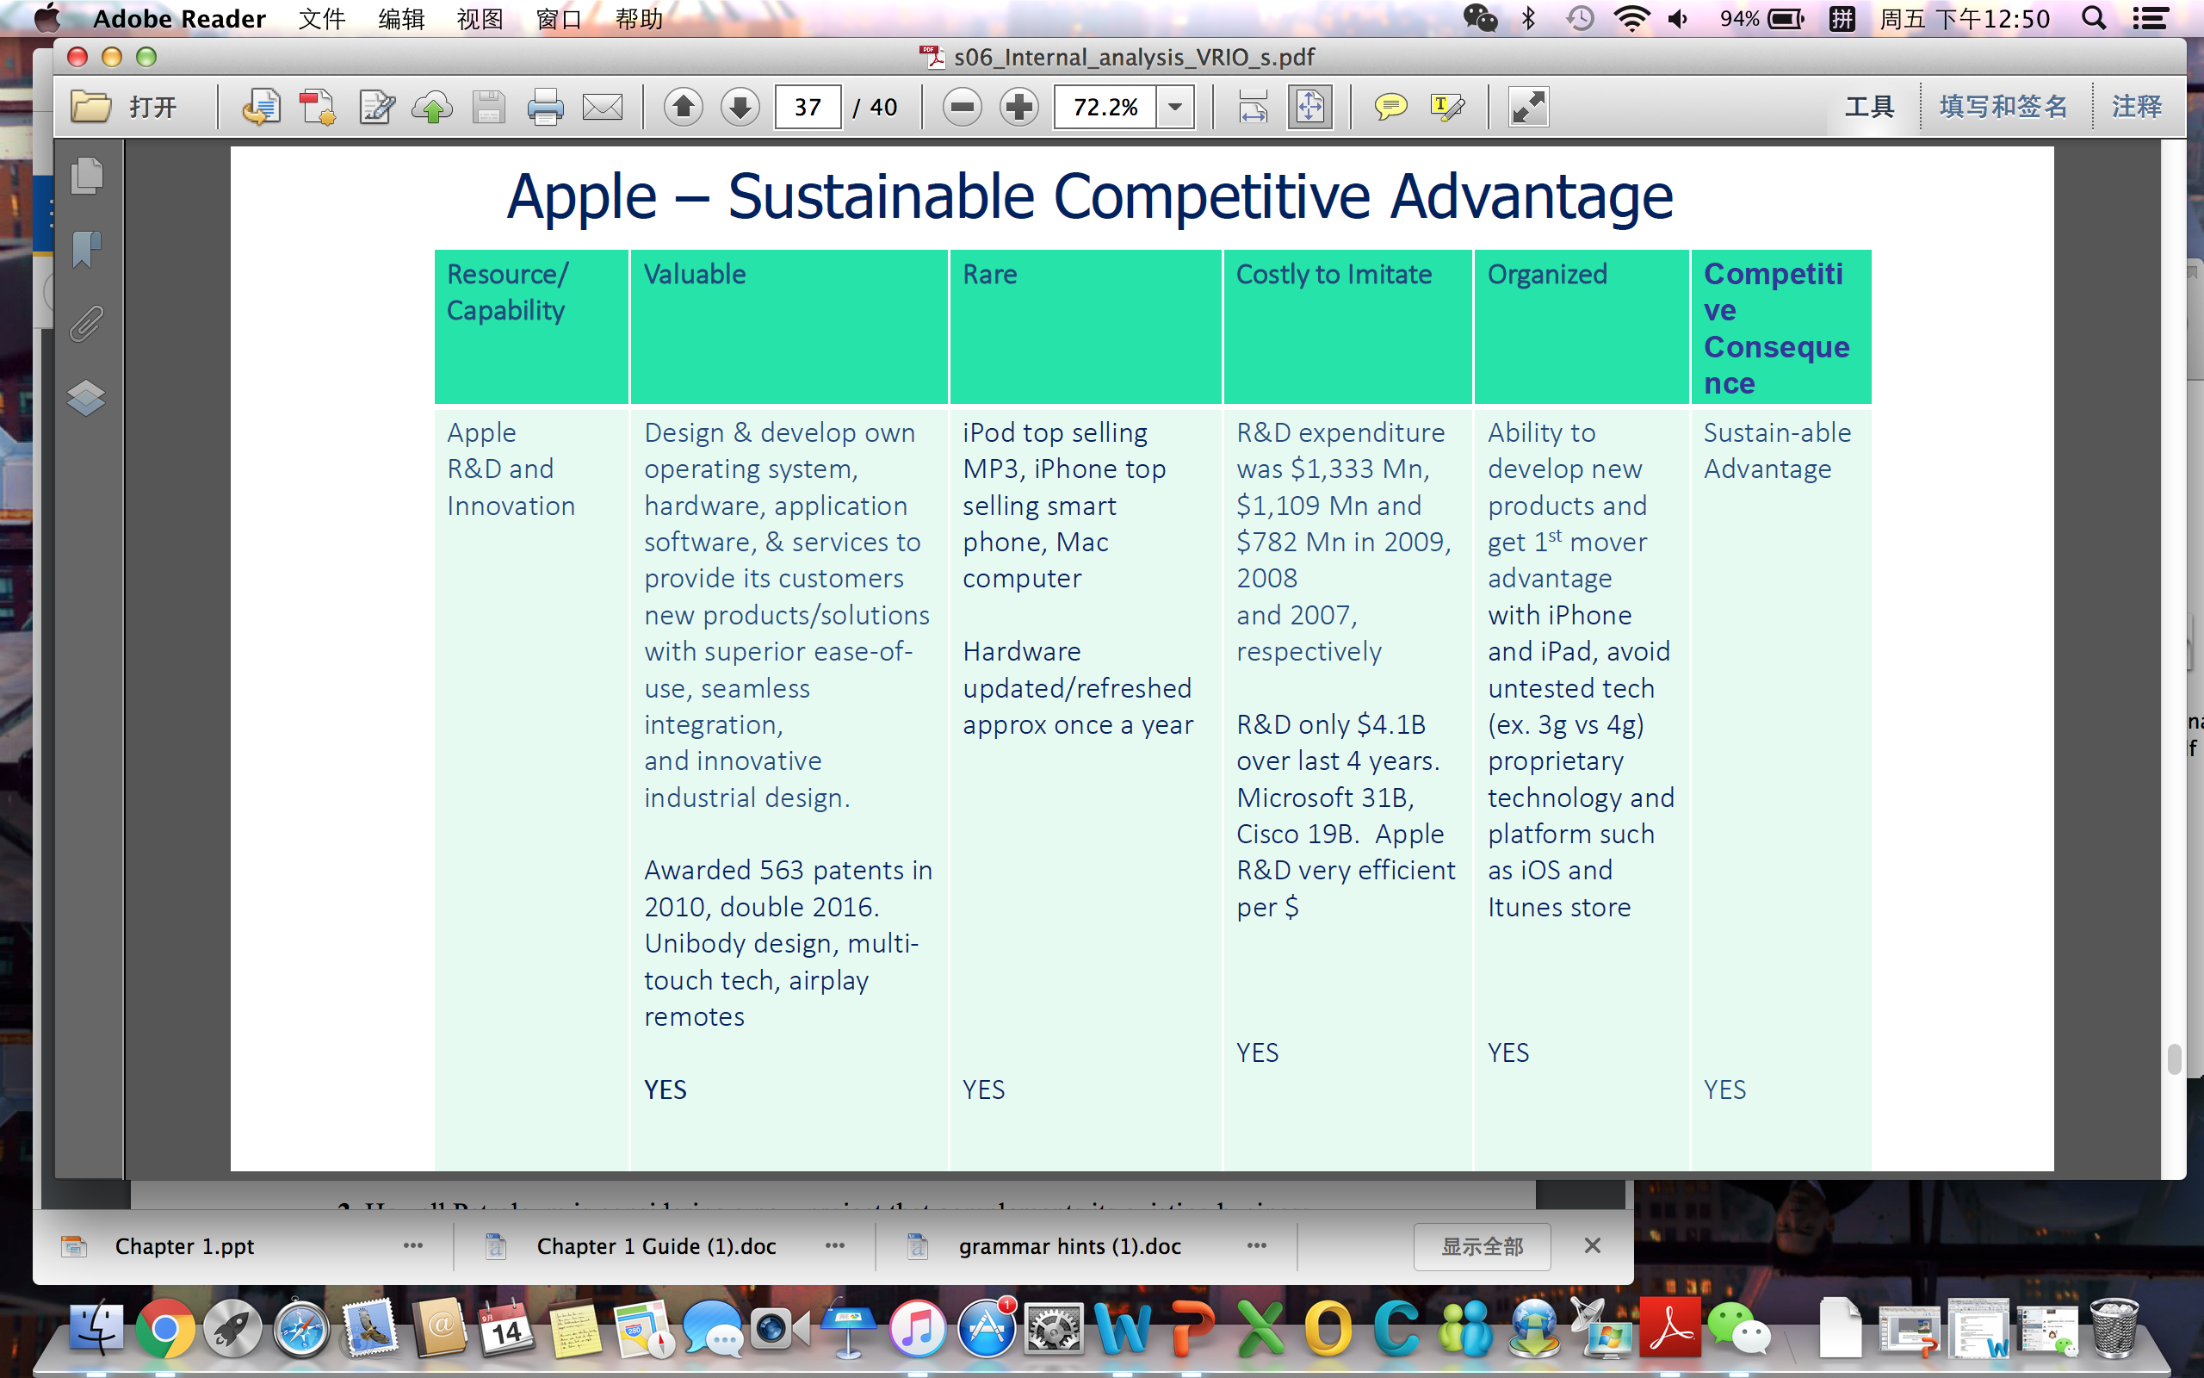Open Keynote from the Dock

tap(849, 1330)
